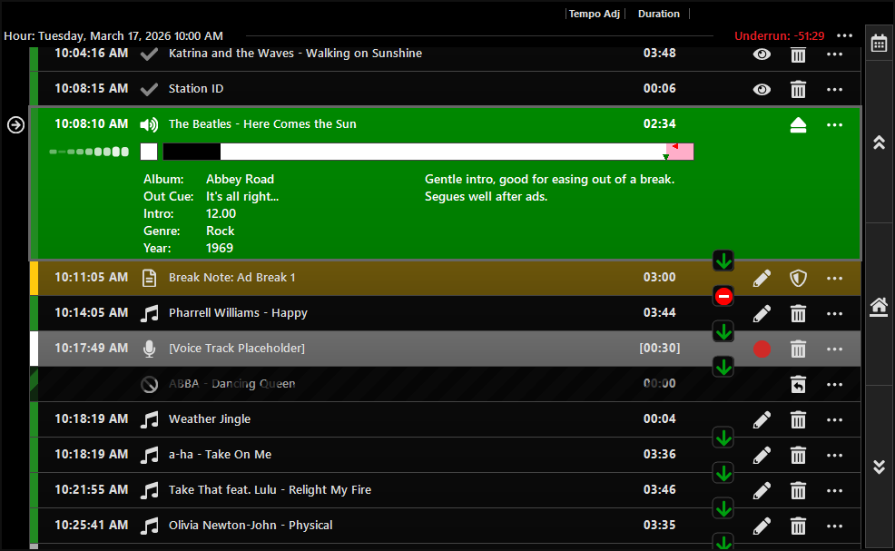Select the a-ha - Take On Me title
The image size is (895, 551).
[220, 455]
